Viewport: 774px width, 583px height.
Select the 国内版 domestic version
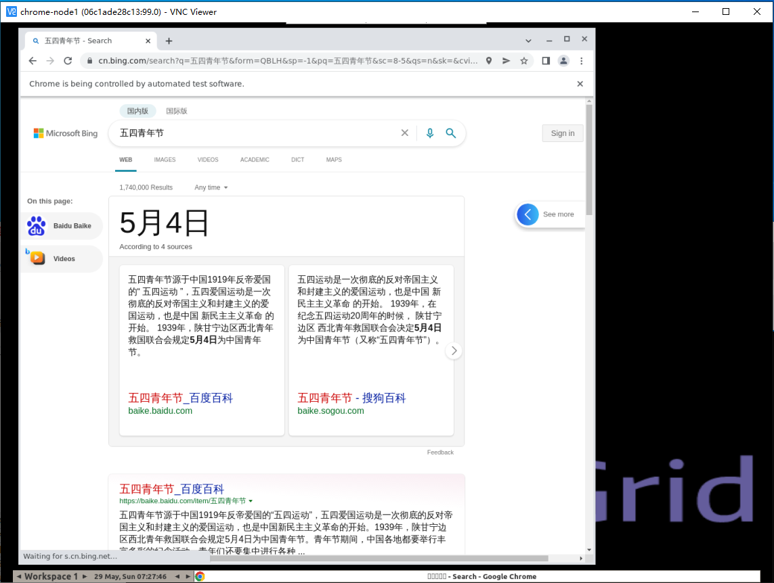137,111
